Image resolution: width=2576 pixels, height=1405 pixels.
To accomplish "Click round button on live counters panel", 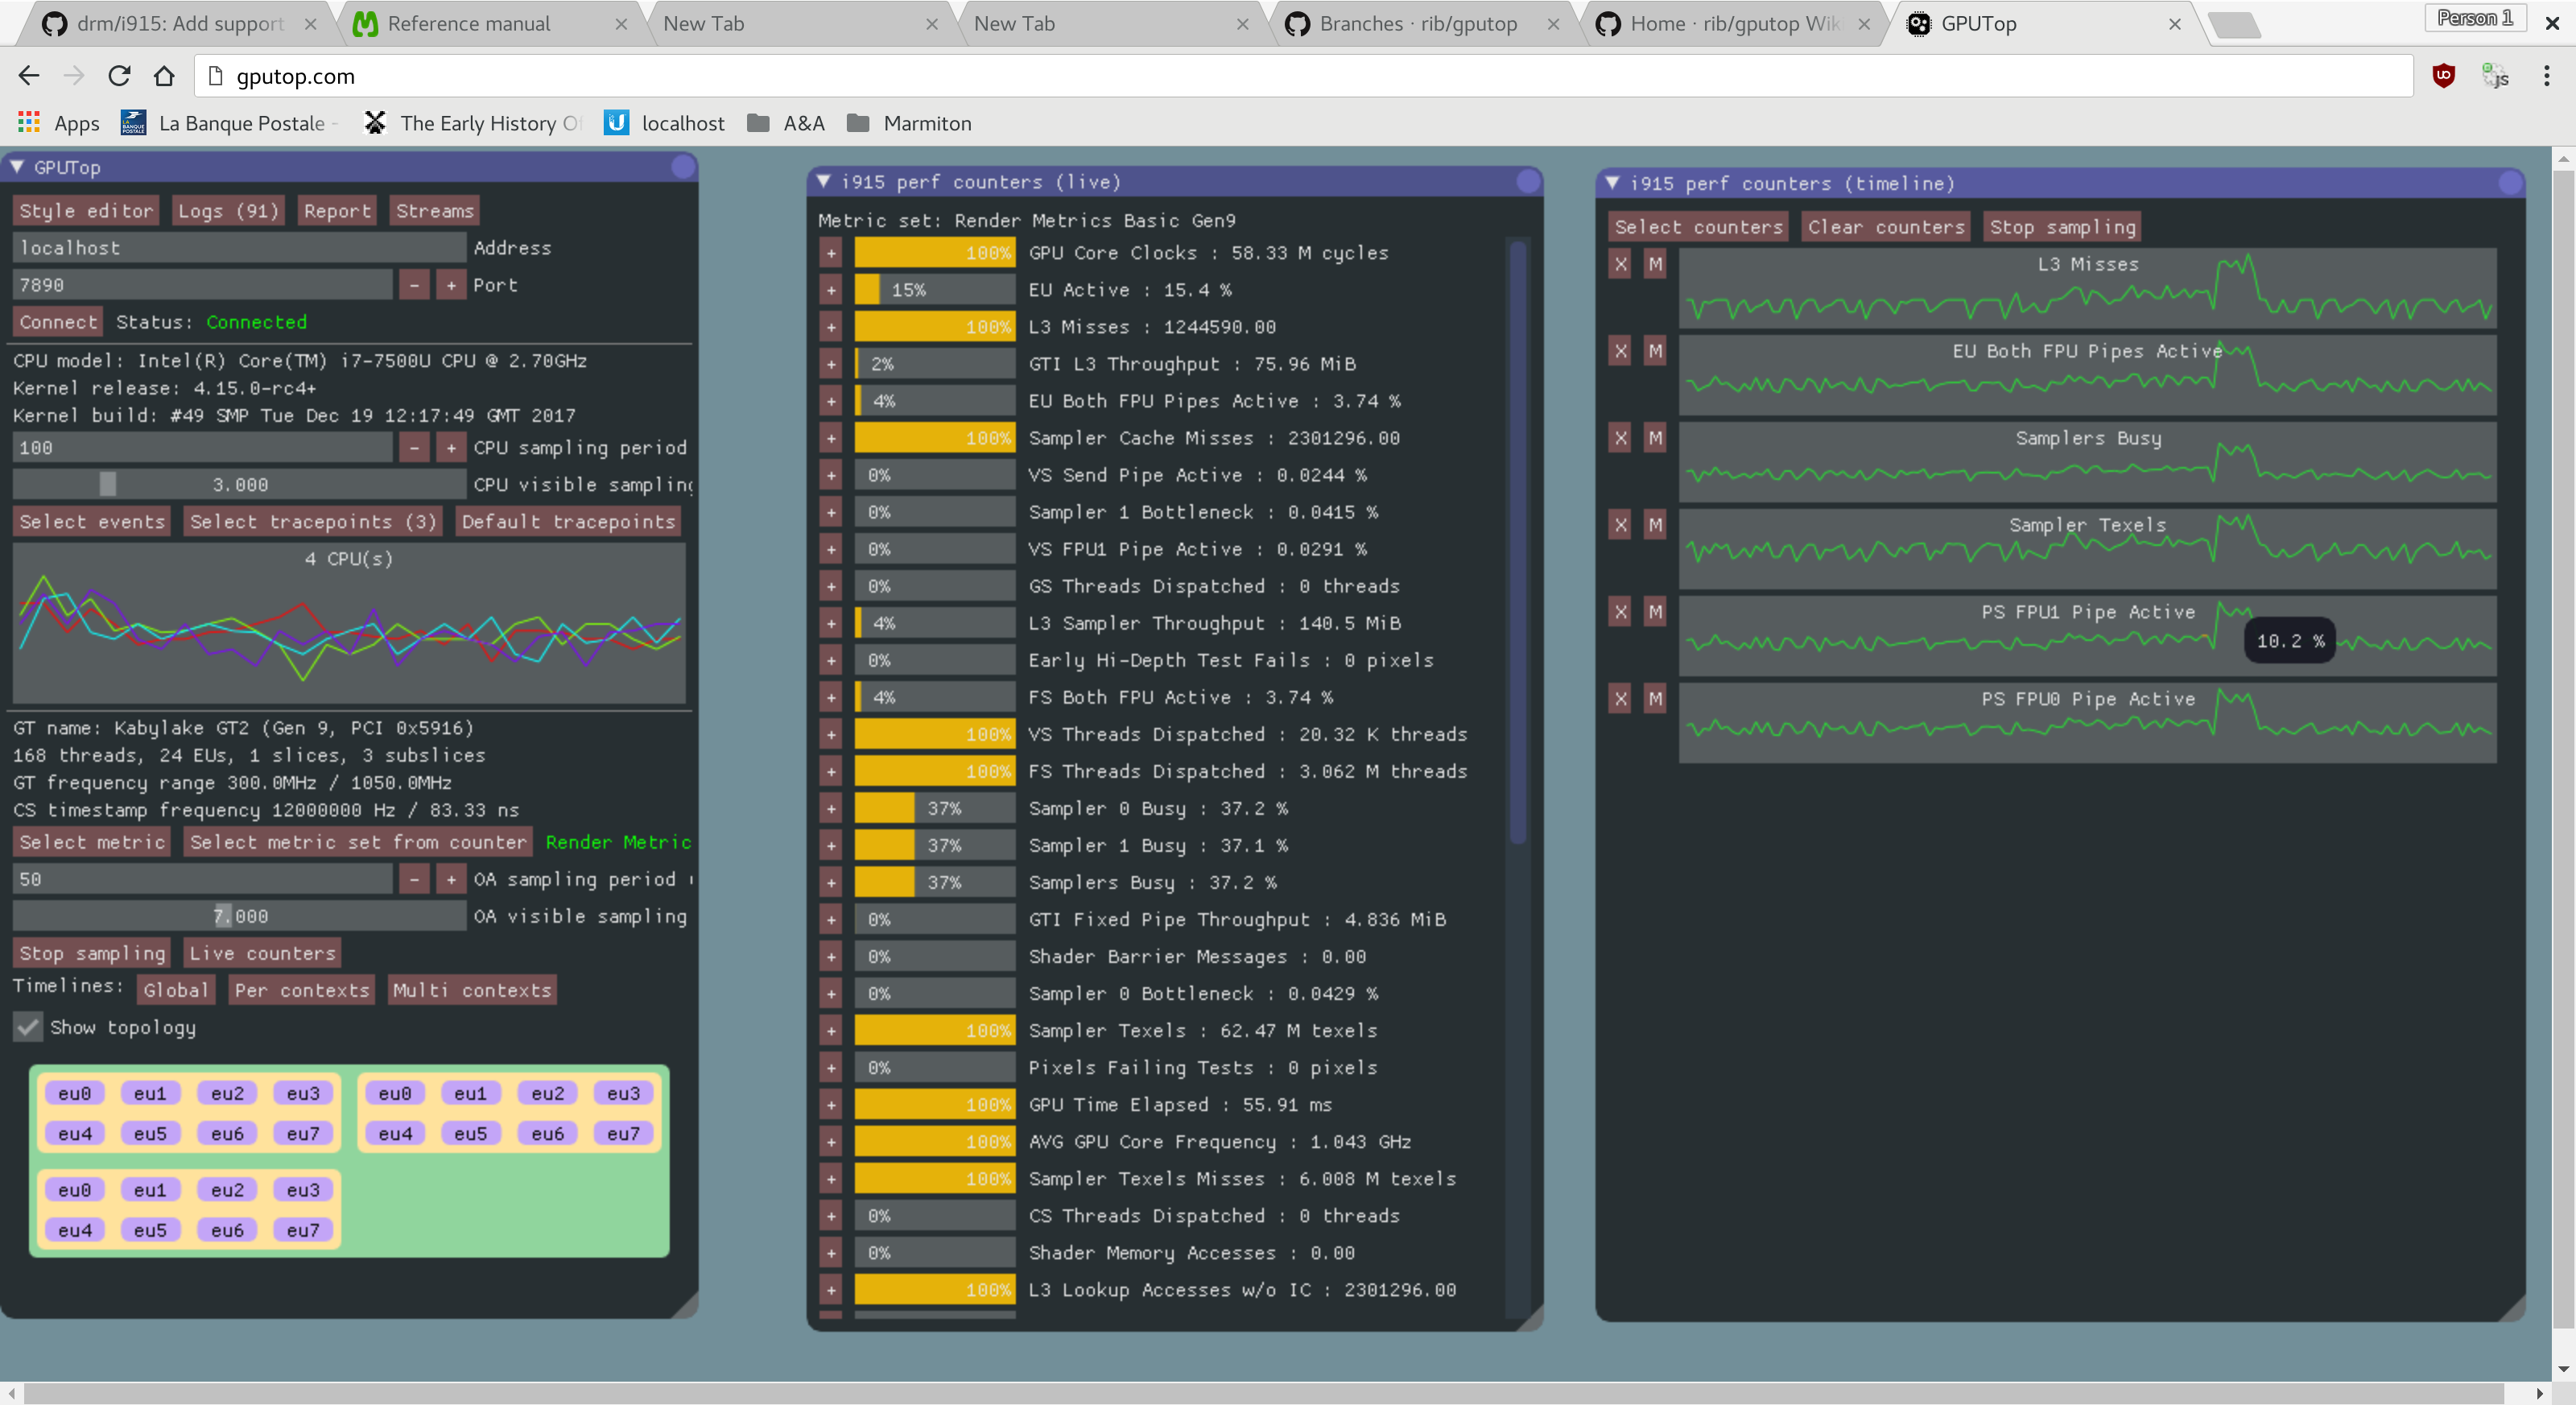I will (x=1527, y=181).
